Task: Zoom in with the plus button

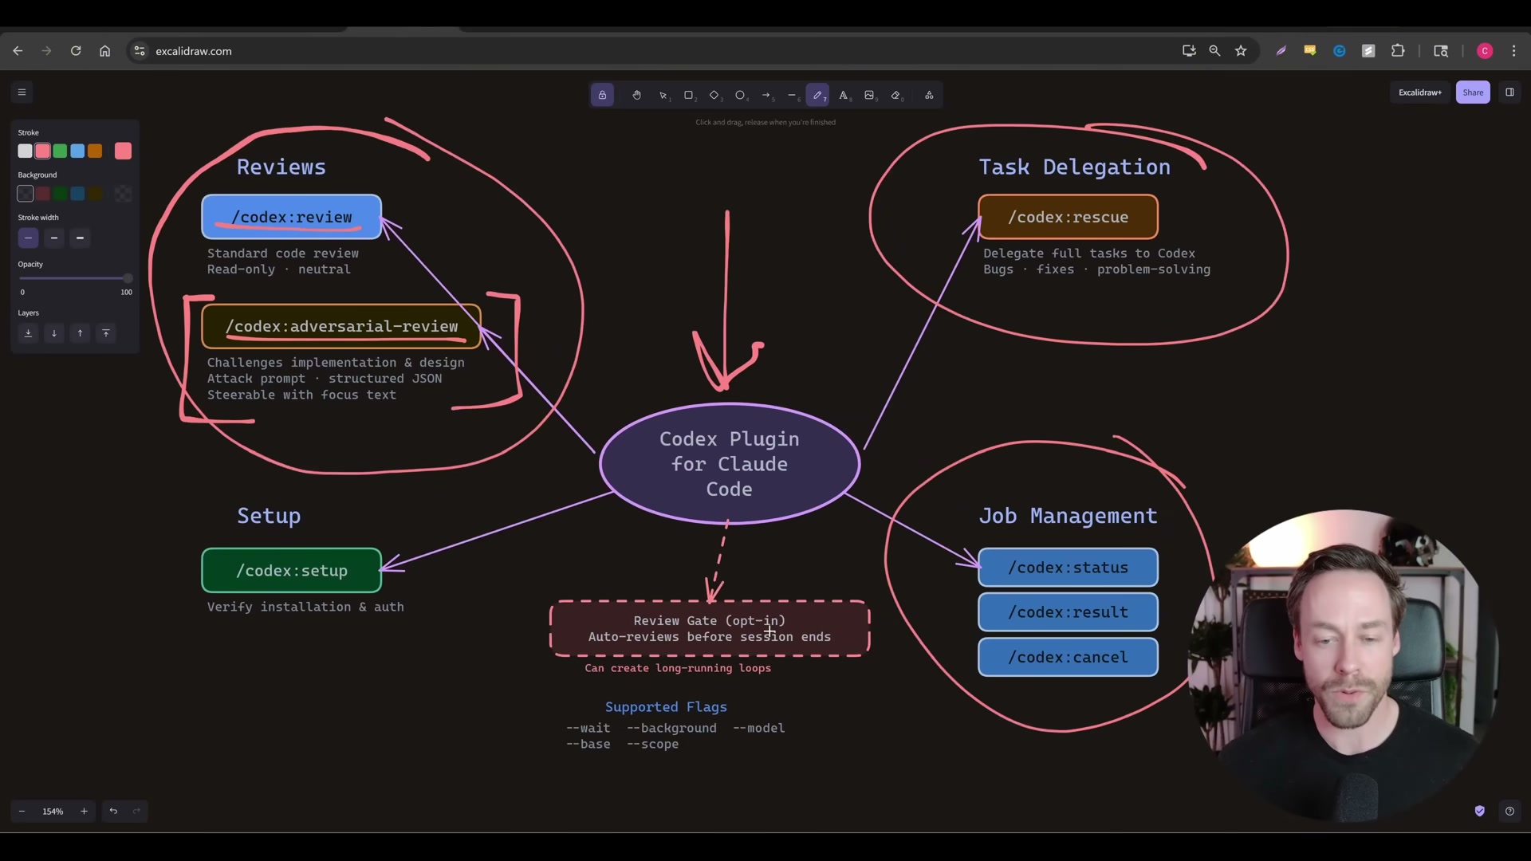Action: [x=84, y=811]
